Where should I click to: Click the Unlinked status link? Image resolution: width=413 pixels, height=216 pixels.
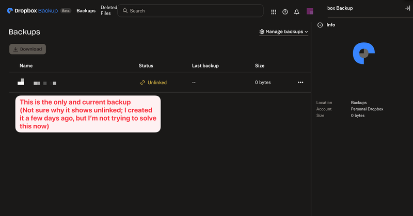click(x=154, y=82)
